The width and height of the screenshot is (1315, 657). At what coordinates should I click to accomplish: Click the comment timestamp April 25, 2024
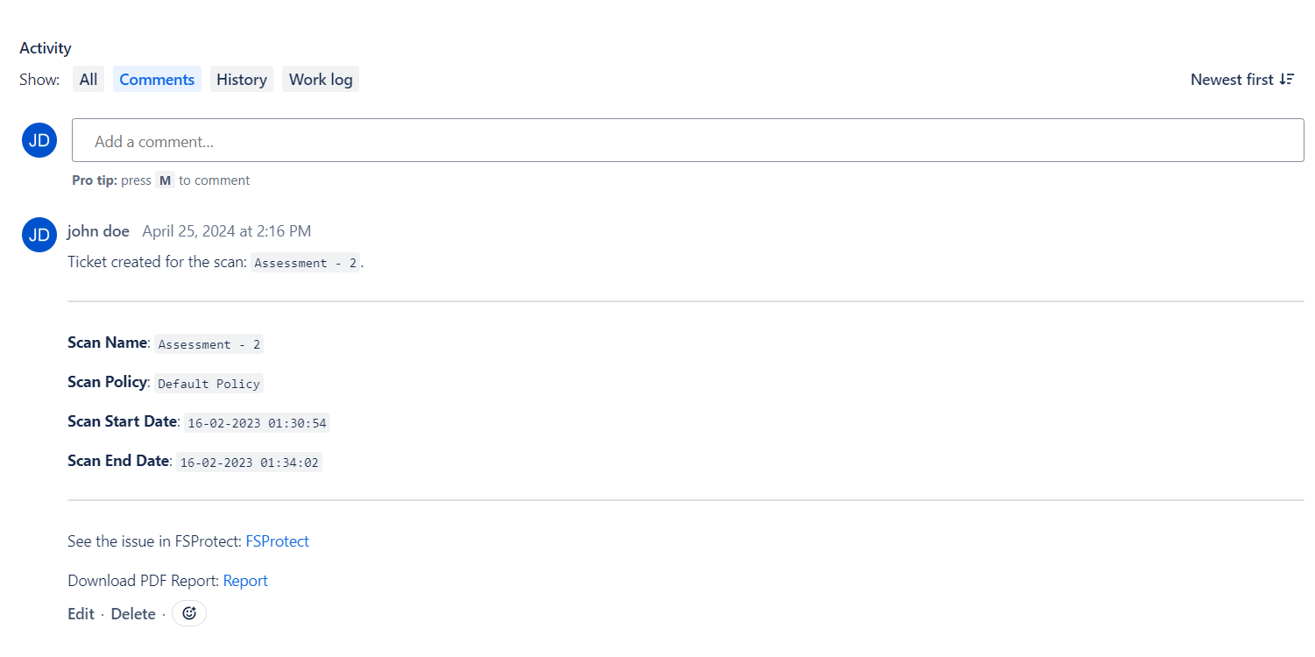point(227,231)
